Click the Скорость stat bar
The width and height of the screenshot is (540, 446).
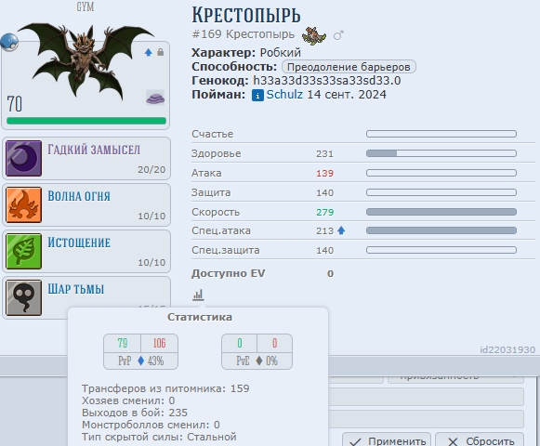441,212
